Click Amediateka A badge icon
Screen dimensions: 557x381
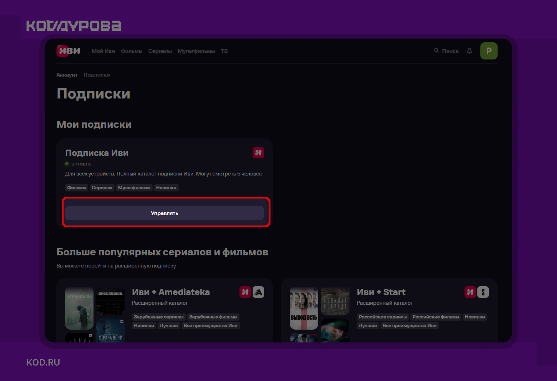click(258, 292)
